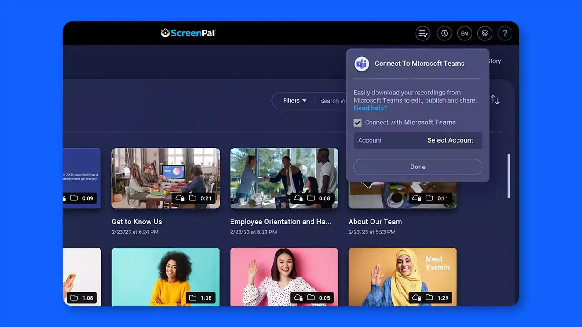The image size is (582, 327).
Task: Open the Select Account dropdown
Action: [450, 140]
